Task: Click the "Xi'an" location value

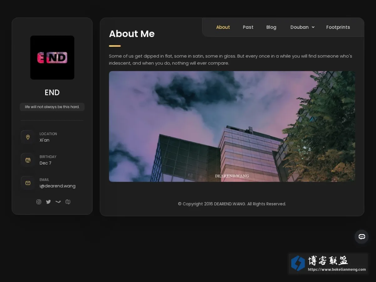Action: coord(44,140)
